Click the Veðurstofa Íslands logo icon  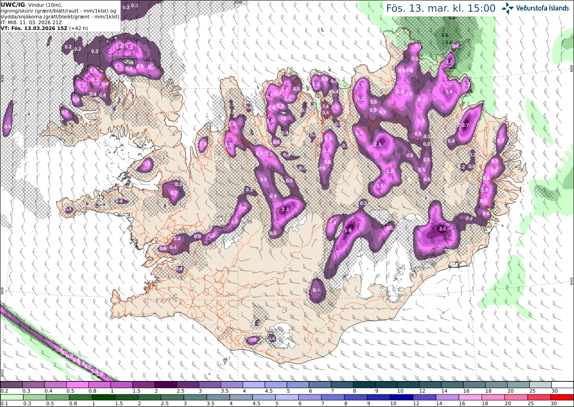(x=508, y=8)
